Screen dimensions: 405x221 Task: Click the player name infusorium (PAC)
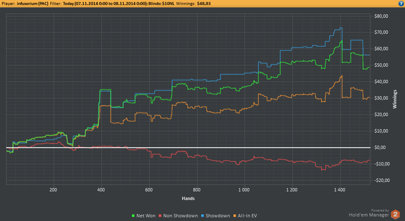click(x=32, y=3)
